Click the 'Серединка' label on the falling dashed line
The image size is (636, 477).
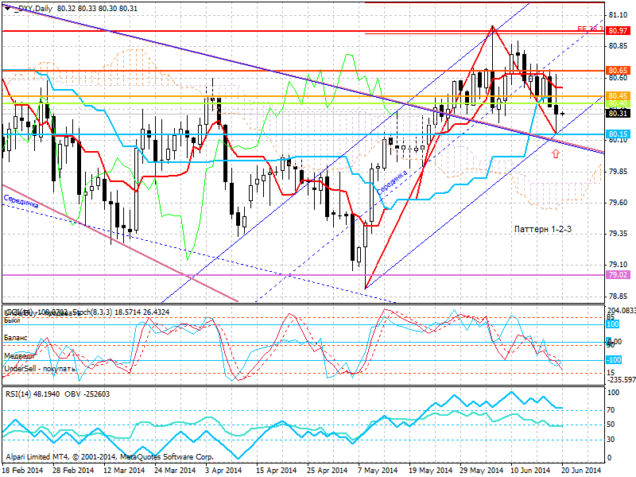pyautogui.click(x=21, y=201)
